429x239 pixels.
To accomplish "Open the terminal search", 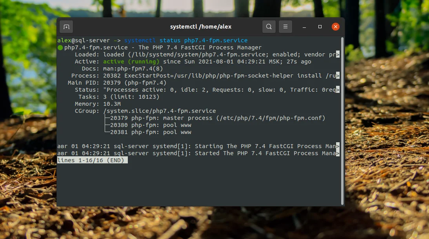I will (269, 27).
